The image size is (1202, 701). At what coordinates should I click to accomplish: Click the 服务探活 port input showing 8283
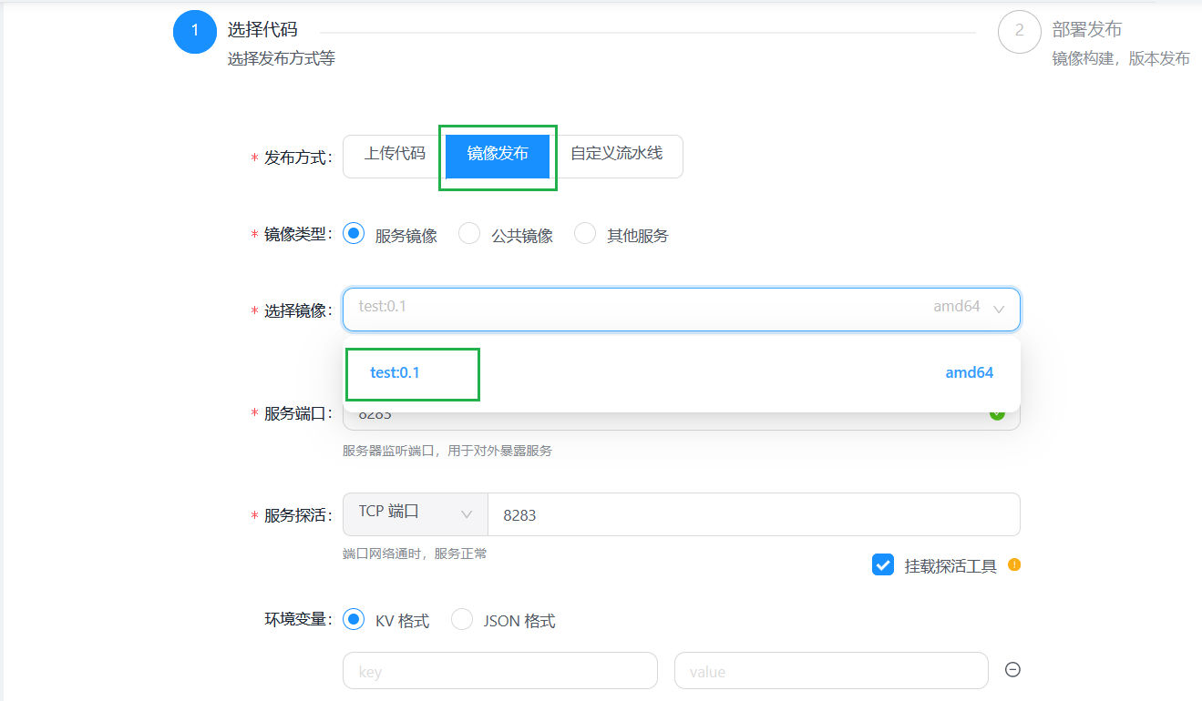(753, 515)
